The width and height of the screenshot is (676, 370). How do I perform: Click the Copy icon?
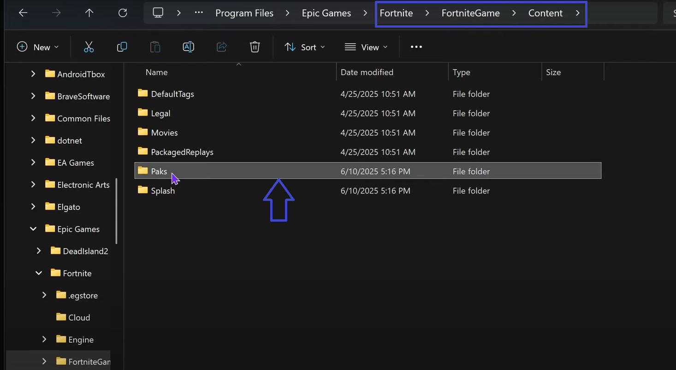click(x=122, y=47)
